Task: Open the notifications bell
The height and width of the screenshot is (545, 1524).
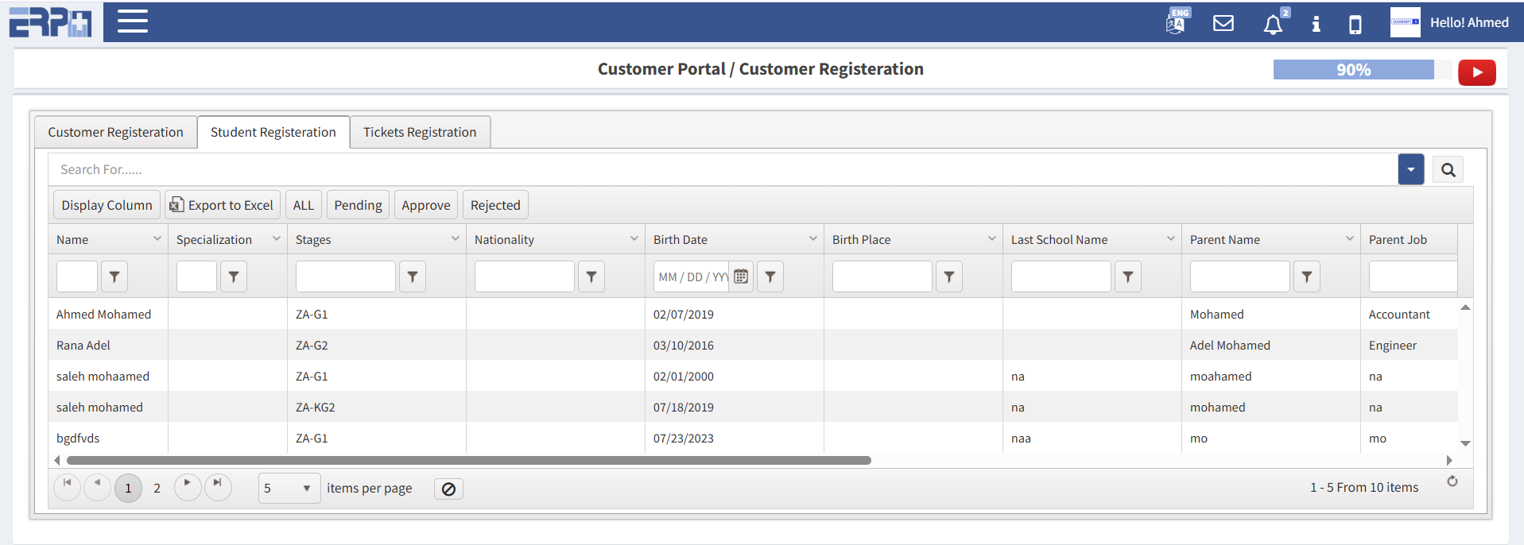Action: click(1273, 24)
